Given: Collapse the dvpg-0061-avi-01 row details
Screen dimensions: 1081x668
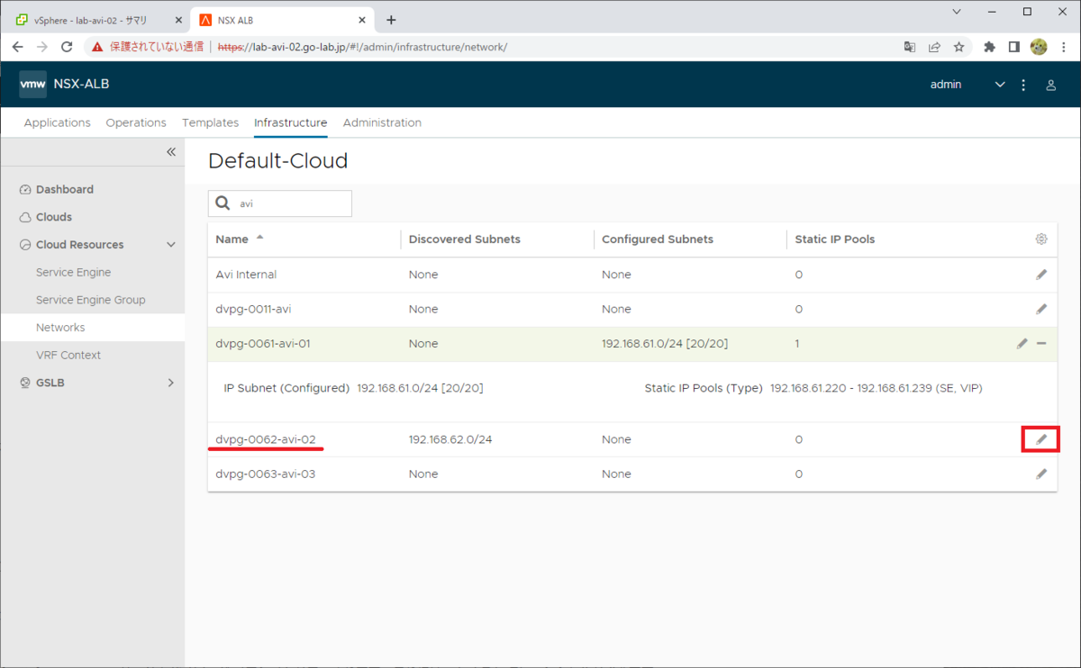Looking at the screenshot, I should click(1041, 344).
